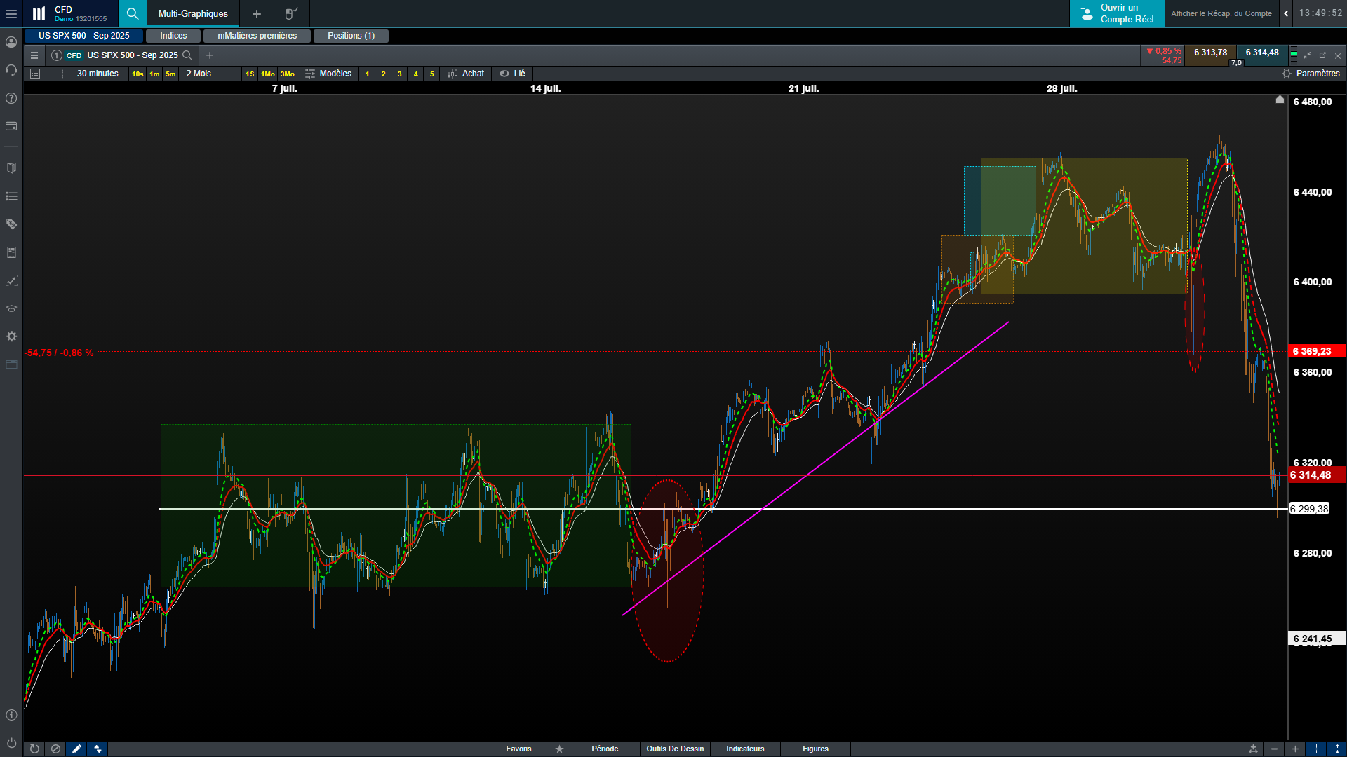Click the power icon in left sidebar
Image resolution: width=1347 pixels, height=757 pixels.
[x=11, y=743]
